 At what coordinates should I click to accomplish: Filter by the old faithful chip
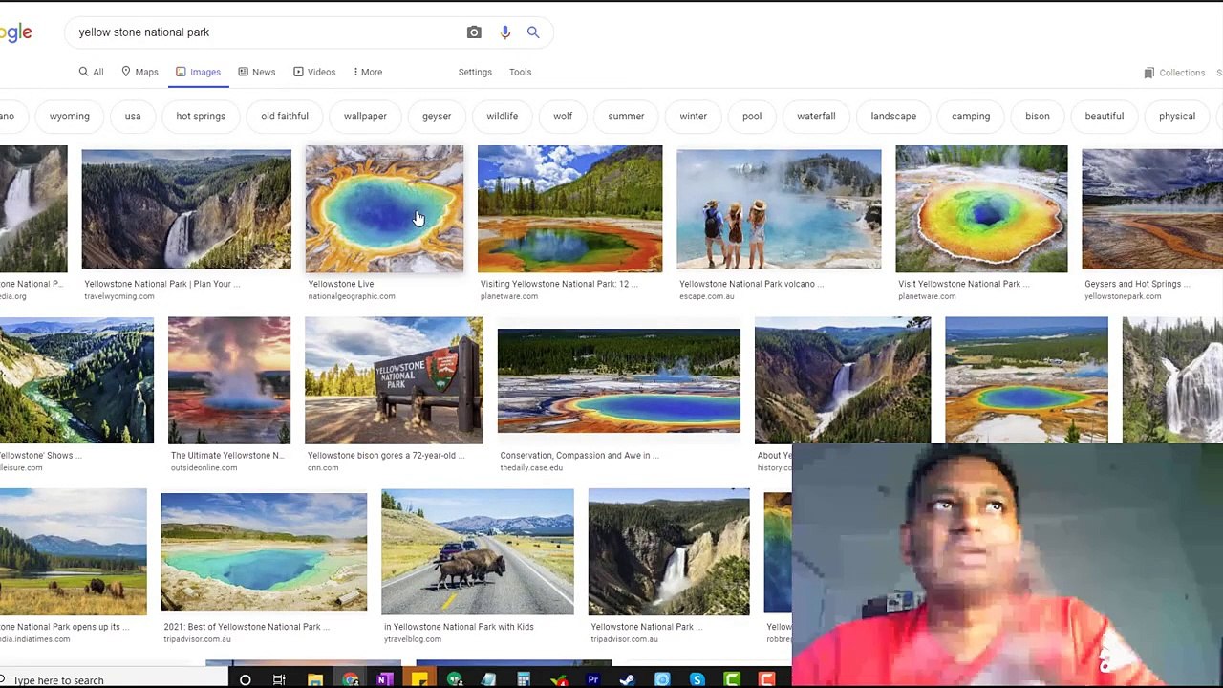[285, 117]
